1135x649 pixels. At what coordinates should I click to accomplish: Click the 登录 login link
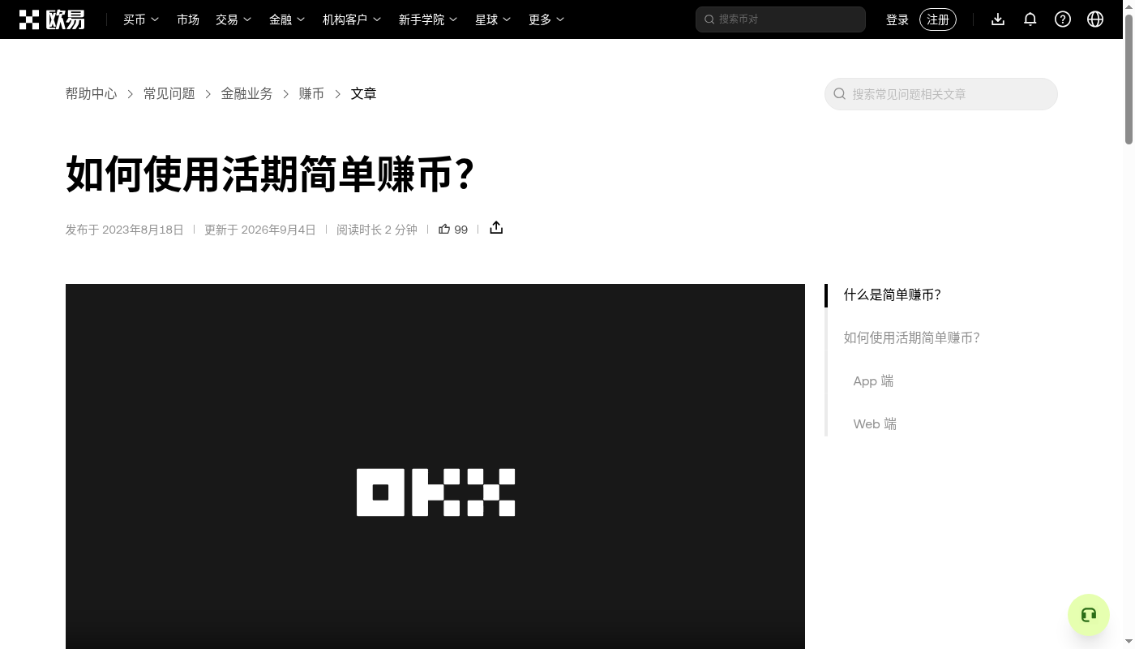click(897, 19)
